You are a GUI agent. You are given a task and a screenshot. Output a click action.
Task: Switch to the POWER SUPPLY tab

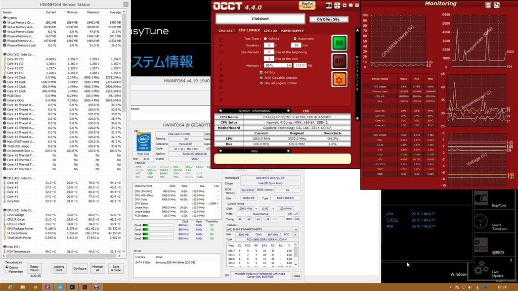[292, 31]
